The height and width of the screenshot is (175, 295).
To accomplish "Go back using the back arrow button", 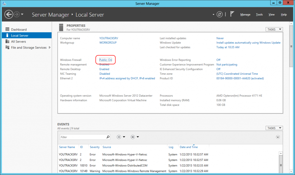I will point(9,14).
